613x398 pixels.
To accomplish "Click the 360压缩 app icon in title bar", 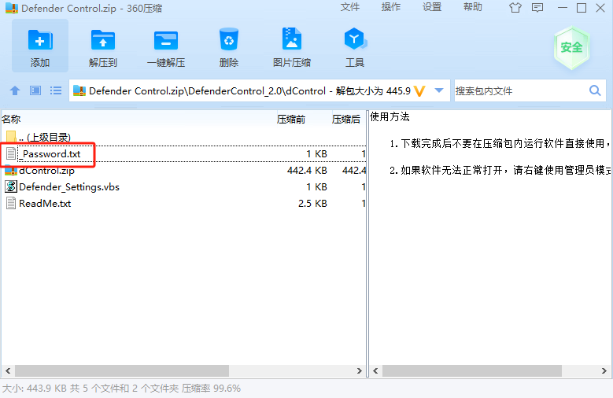I will point(12,8).
